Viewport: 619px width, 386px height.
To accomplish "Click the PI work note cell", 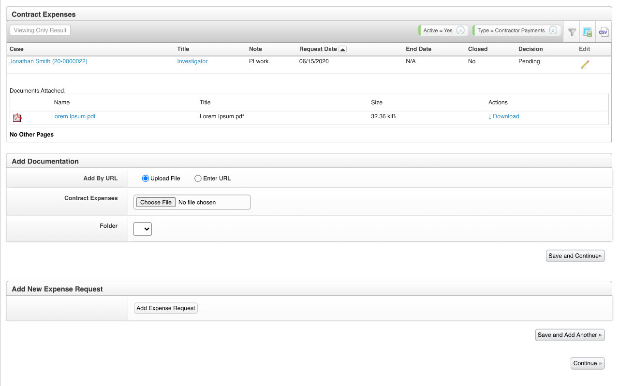I will [259, 61].
